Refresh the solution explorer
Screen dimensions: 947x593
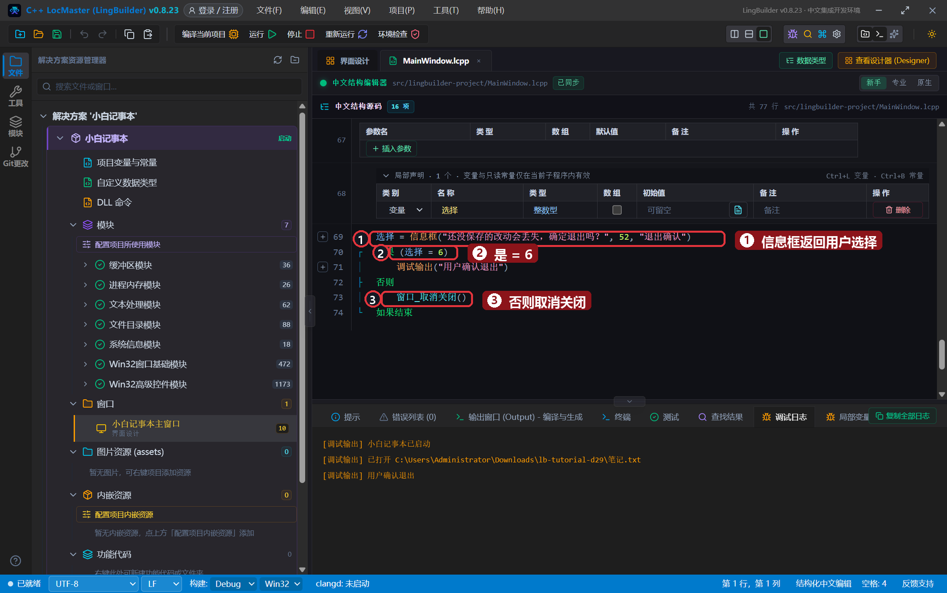point(278,60)
